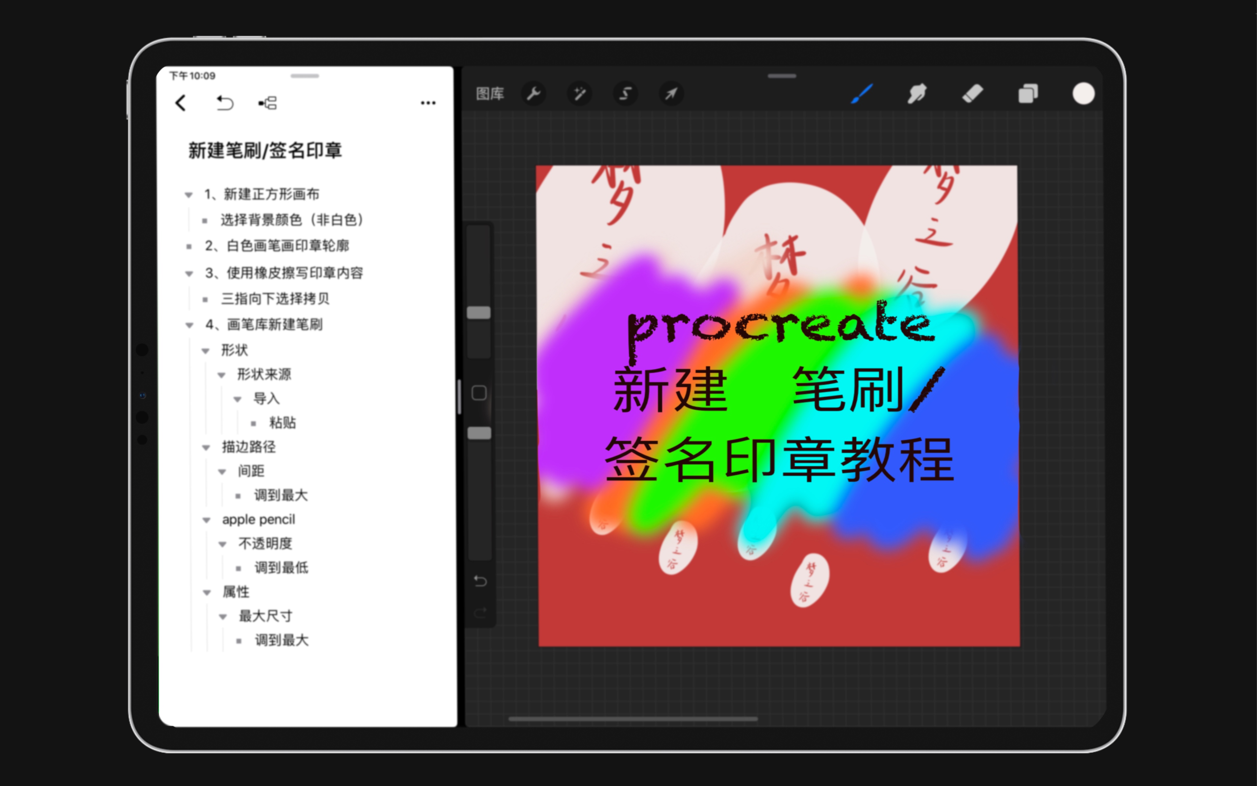Open the white color swatch picker
Image resolution: width=1257 pixels, height=786 pixels.
1084,94
